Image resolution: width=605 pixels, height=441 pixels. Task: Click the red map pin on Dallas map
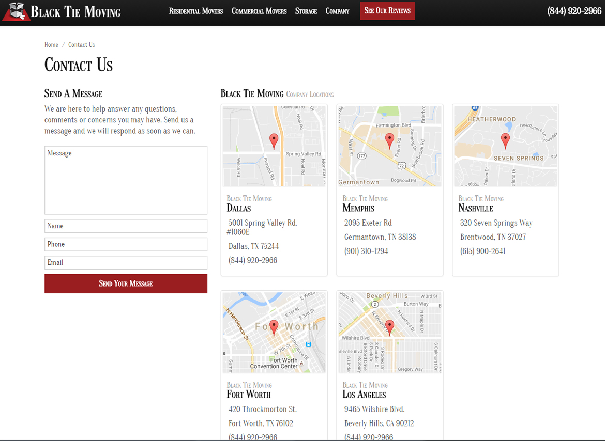[274, 141]
